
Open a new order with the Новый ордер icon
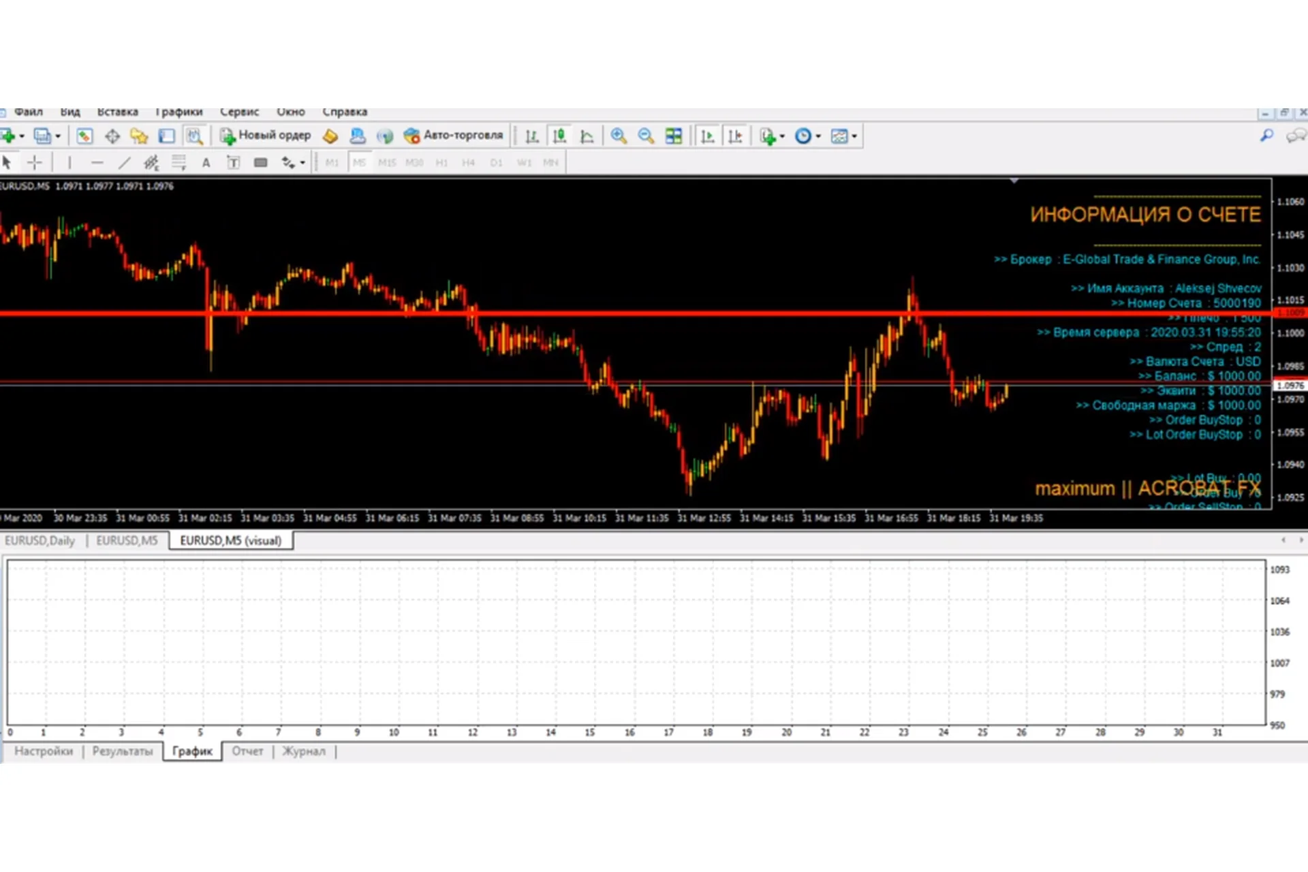coord(266,136)
